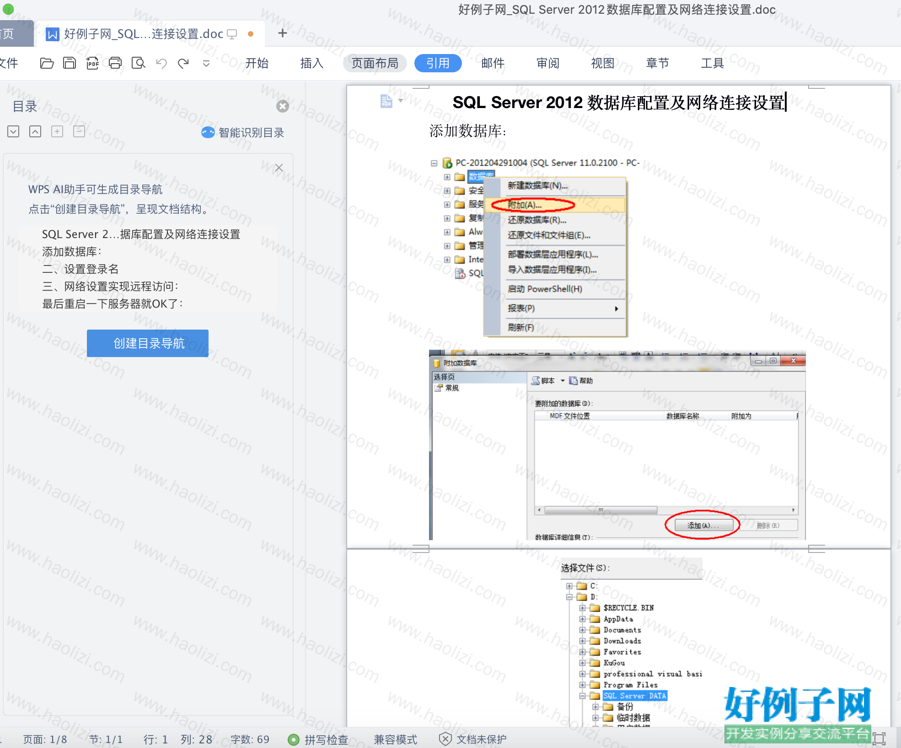Screen dimensions: 901x748
Task: Click 页面: 1/8 in status bar
Action: coord(45,739)
